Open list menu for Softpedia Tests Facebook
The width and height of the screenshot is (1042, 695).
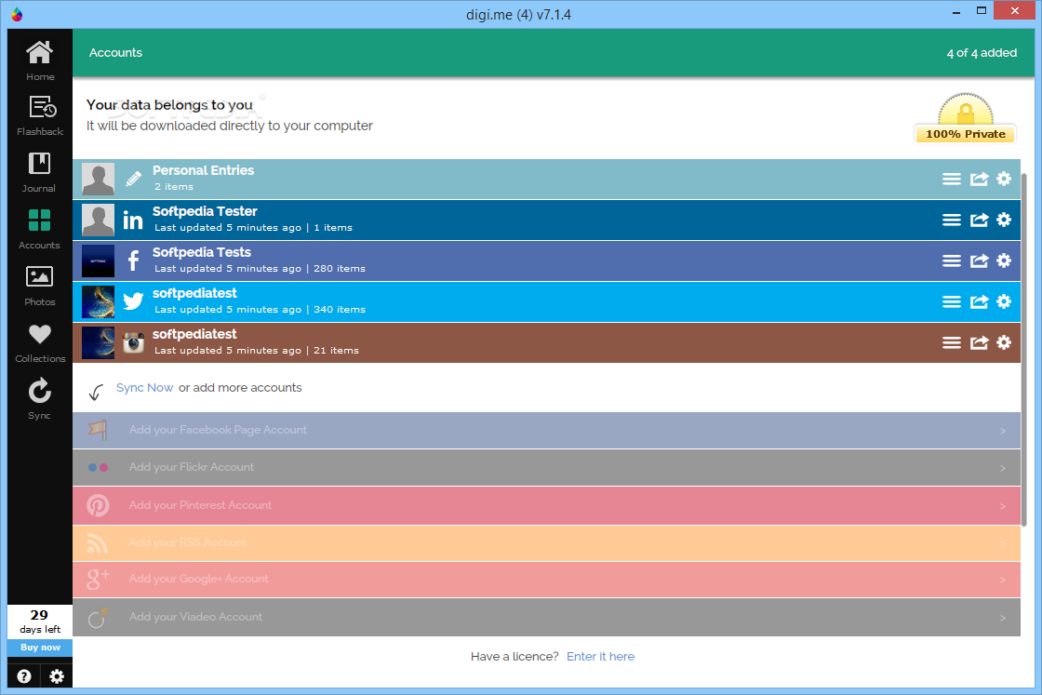pos(952,261)
